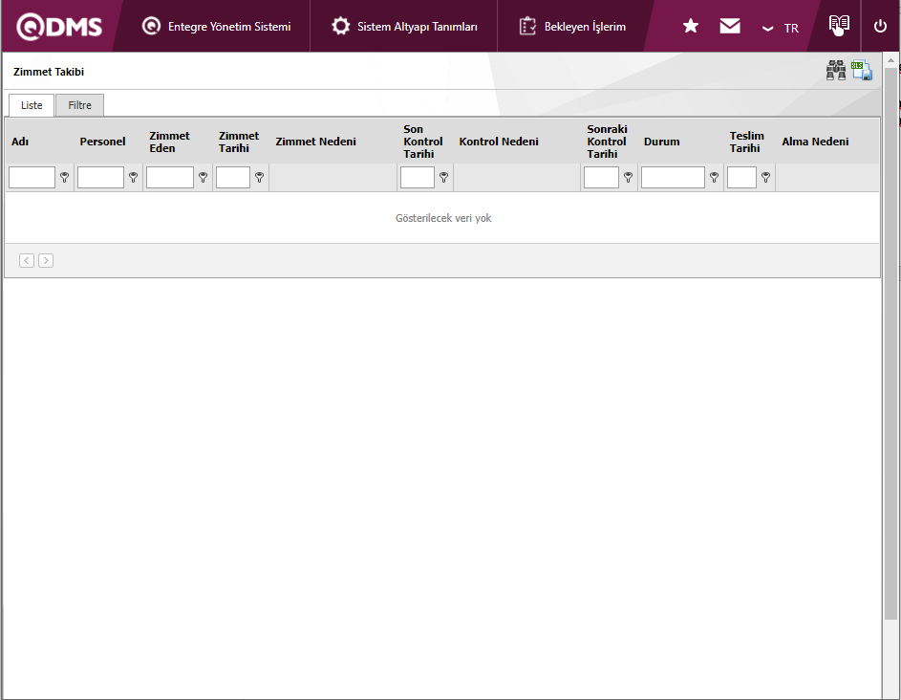Sort by Zimmet Tarihi column header

239,142
